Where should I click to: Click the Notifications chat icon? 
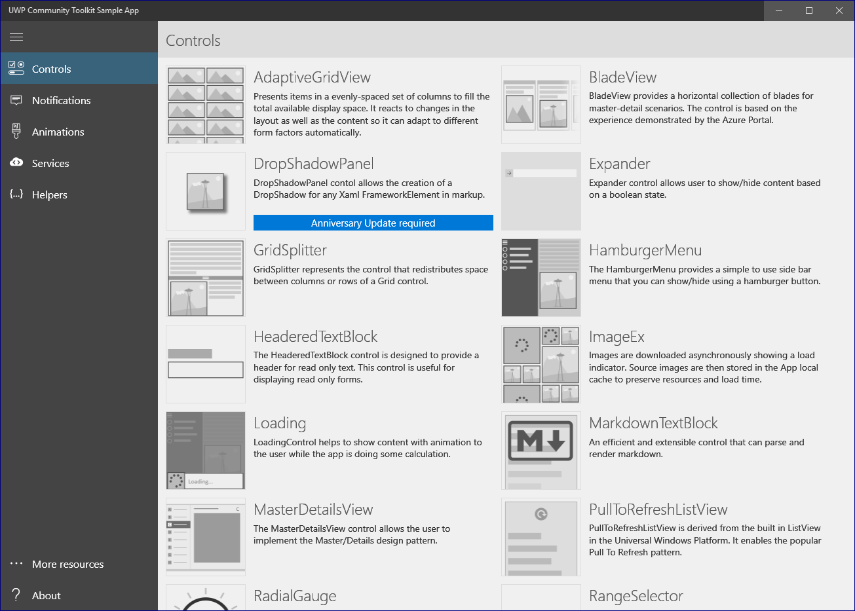pos(16,100)
